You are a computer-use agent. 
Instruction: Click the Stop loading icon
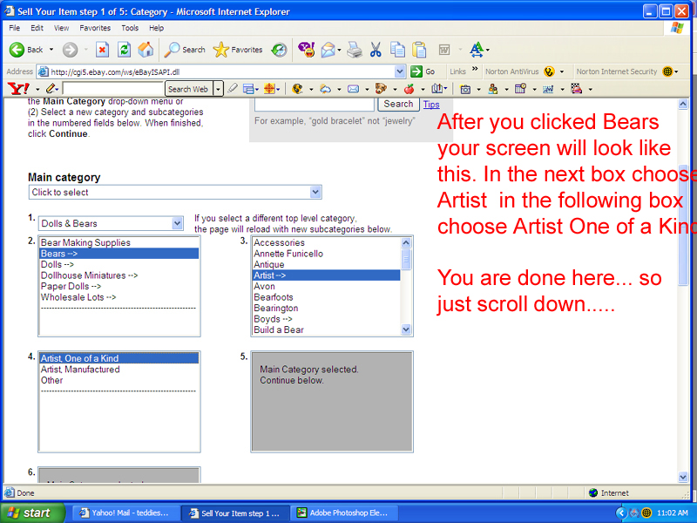pyautogui.click(x=102, y=50)
